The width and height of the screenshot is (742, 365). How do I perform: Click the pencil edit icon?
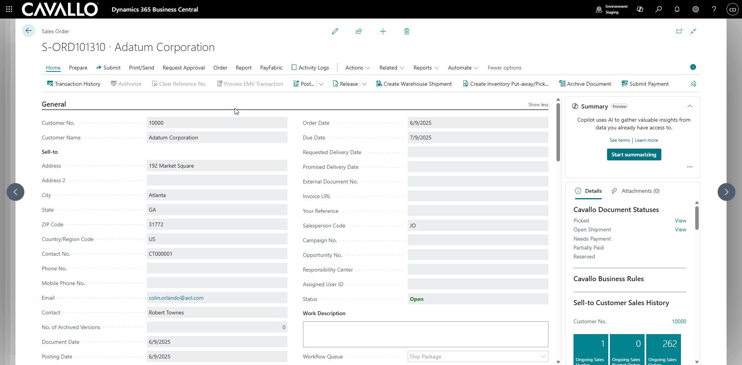coord(335,31)
